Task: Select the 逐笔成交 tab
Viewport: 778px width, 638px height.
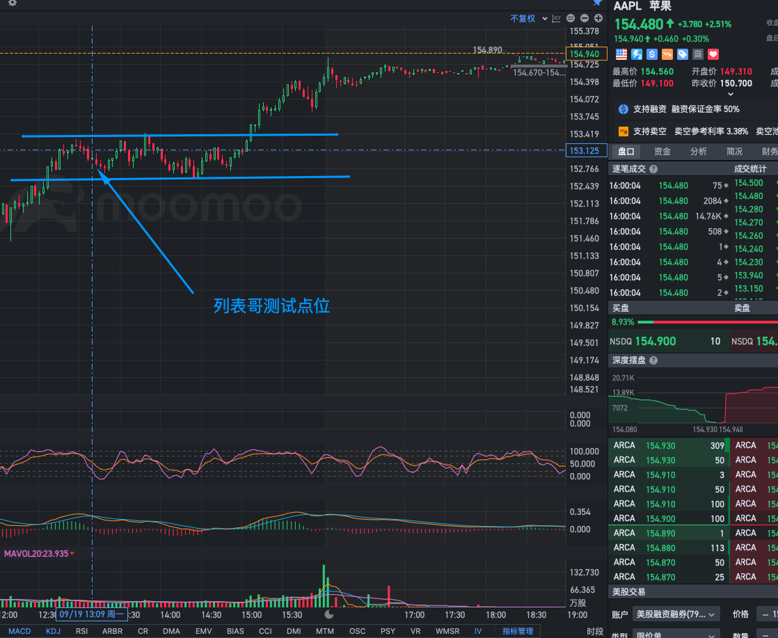Action: point(628,169)
